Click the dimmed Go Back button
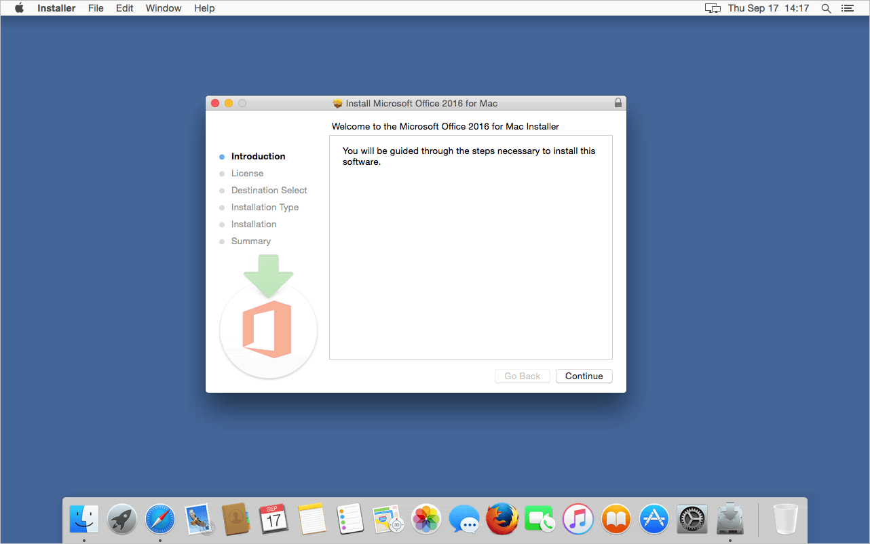 (x=523, y=376)
